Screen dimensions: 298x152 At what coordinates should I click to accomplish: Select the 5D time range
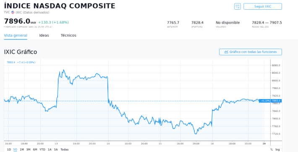(15, 149)
